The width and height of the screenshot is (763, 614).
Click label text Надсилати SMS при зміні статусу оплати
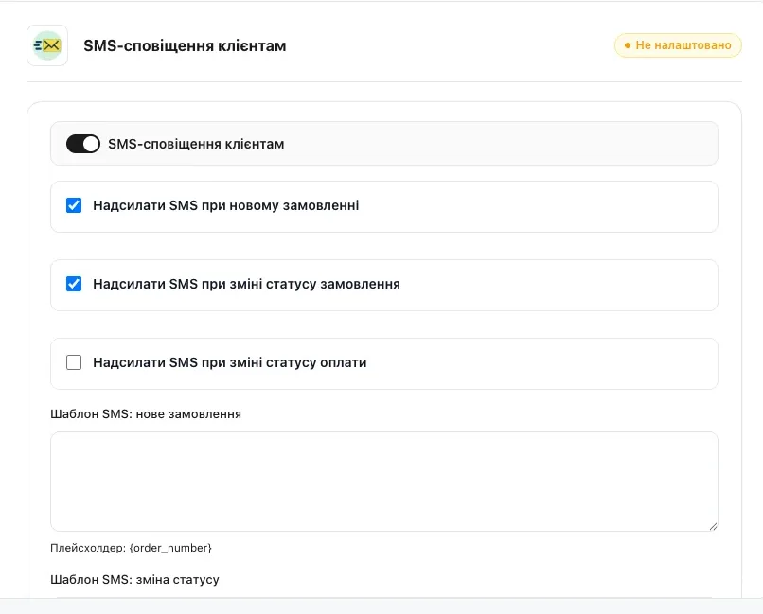click(230, 362)
